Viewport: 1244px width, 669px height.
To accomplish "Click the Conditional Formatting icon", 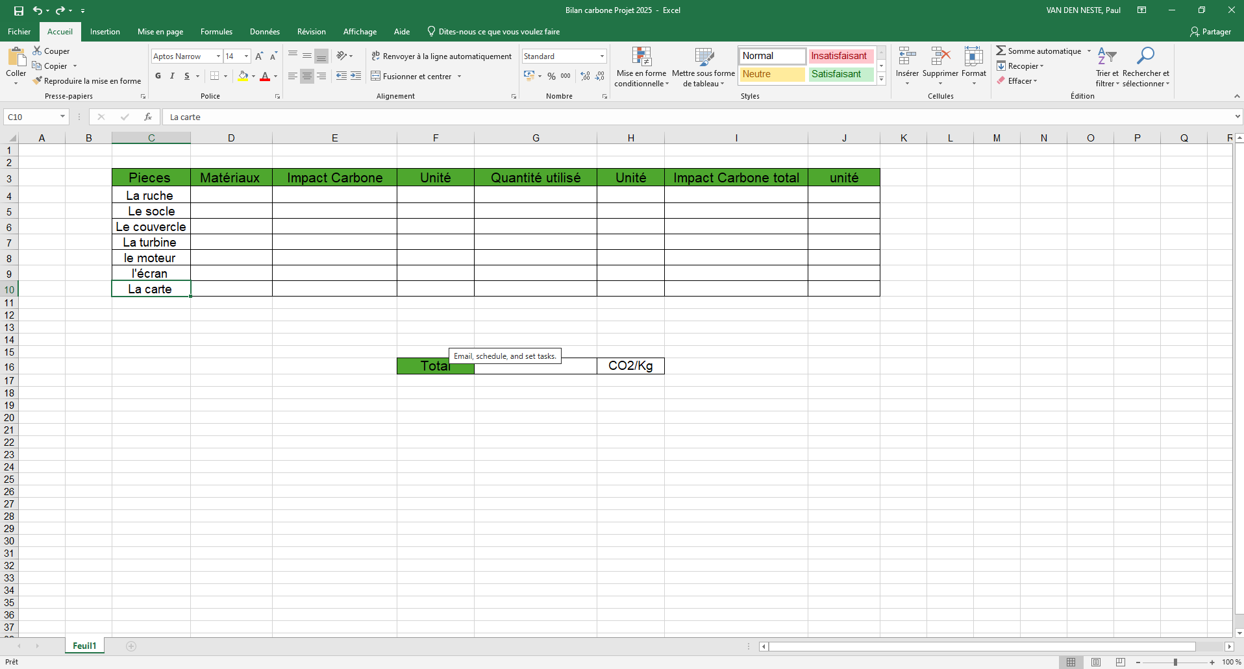I will pos(641,57).
